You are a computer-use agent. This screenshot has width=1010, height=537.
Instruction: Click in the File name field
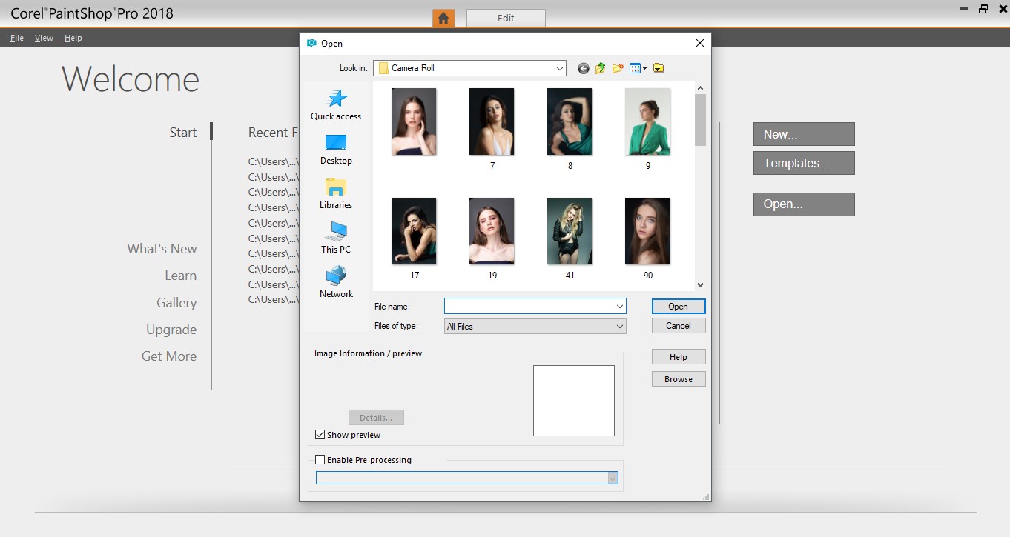coord(529,306)
